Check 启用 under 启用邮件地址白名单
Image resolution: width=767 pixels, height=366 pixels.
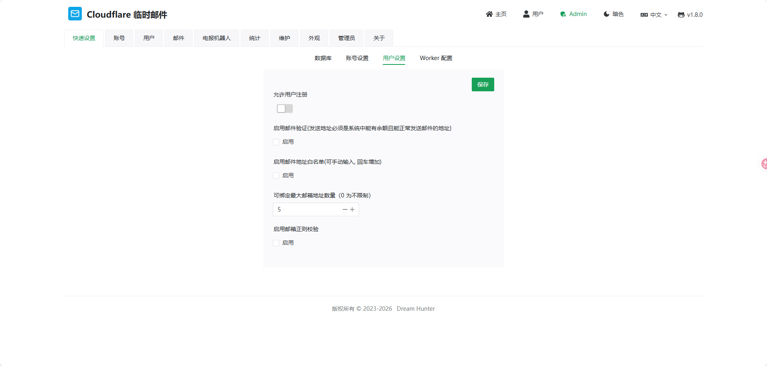276,176
